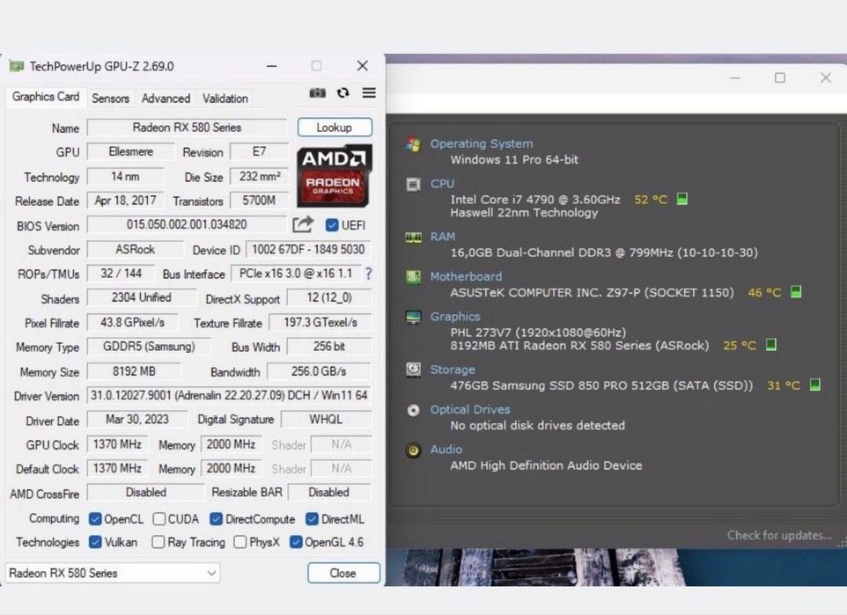Click the CPU chip icon in Speccy

413,184
